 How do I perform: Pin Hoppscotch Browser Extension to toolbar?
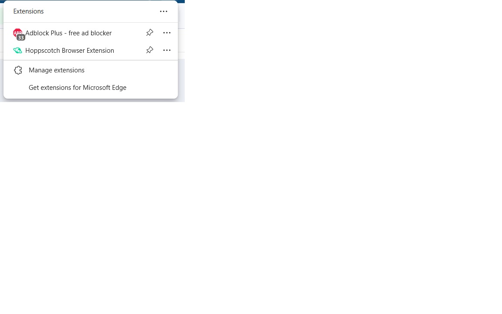149,50
